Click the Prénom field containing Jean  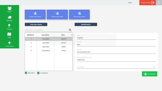coord(116,44)
